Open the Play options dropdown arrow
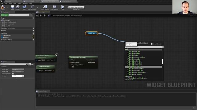The width and height of the screenshot is (197, 110). click(x=67, y=7)
